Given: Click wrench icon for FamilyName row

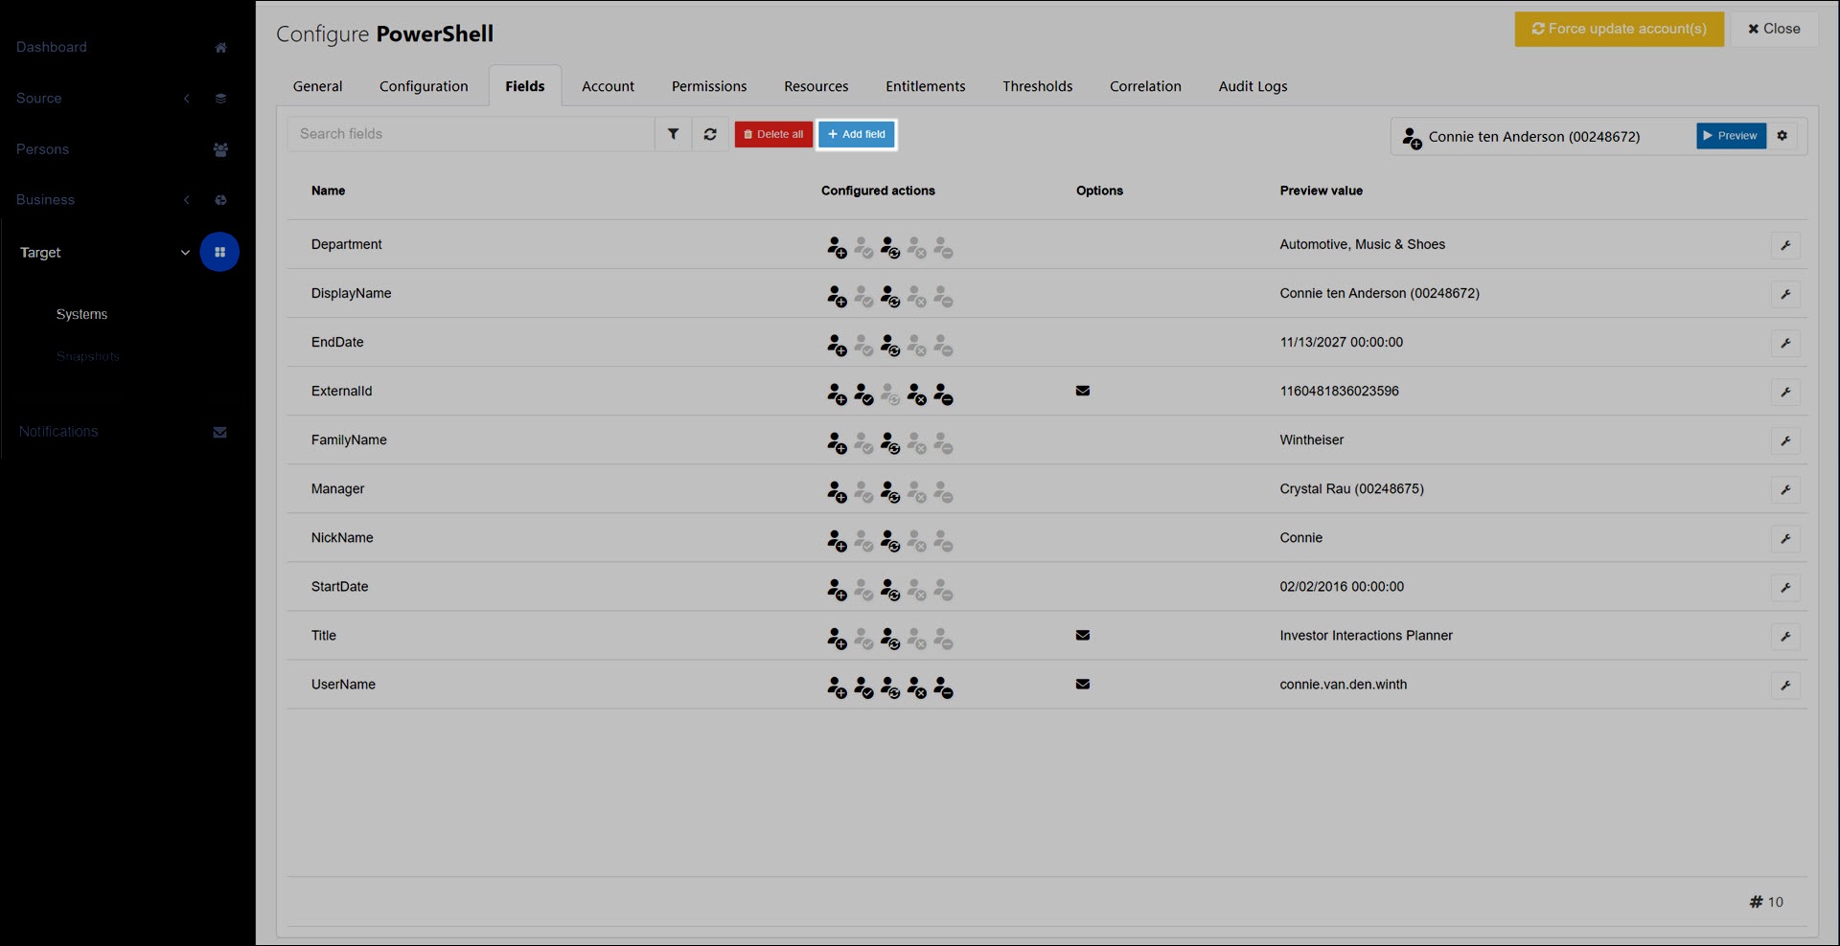Looking at the screenshot, I should [x=1785, y=440].
